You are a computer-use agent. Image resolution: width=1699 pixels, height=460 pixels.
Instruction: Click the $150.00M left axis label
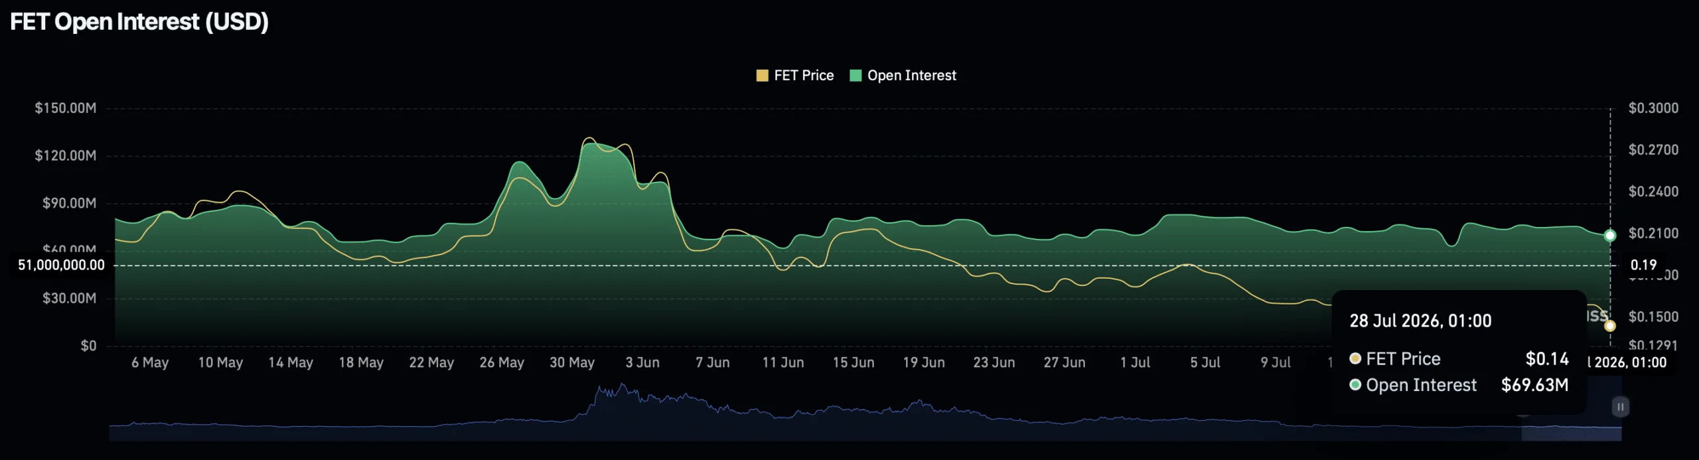click(66, 108)
